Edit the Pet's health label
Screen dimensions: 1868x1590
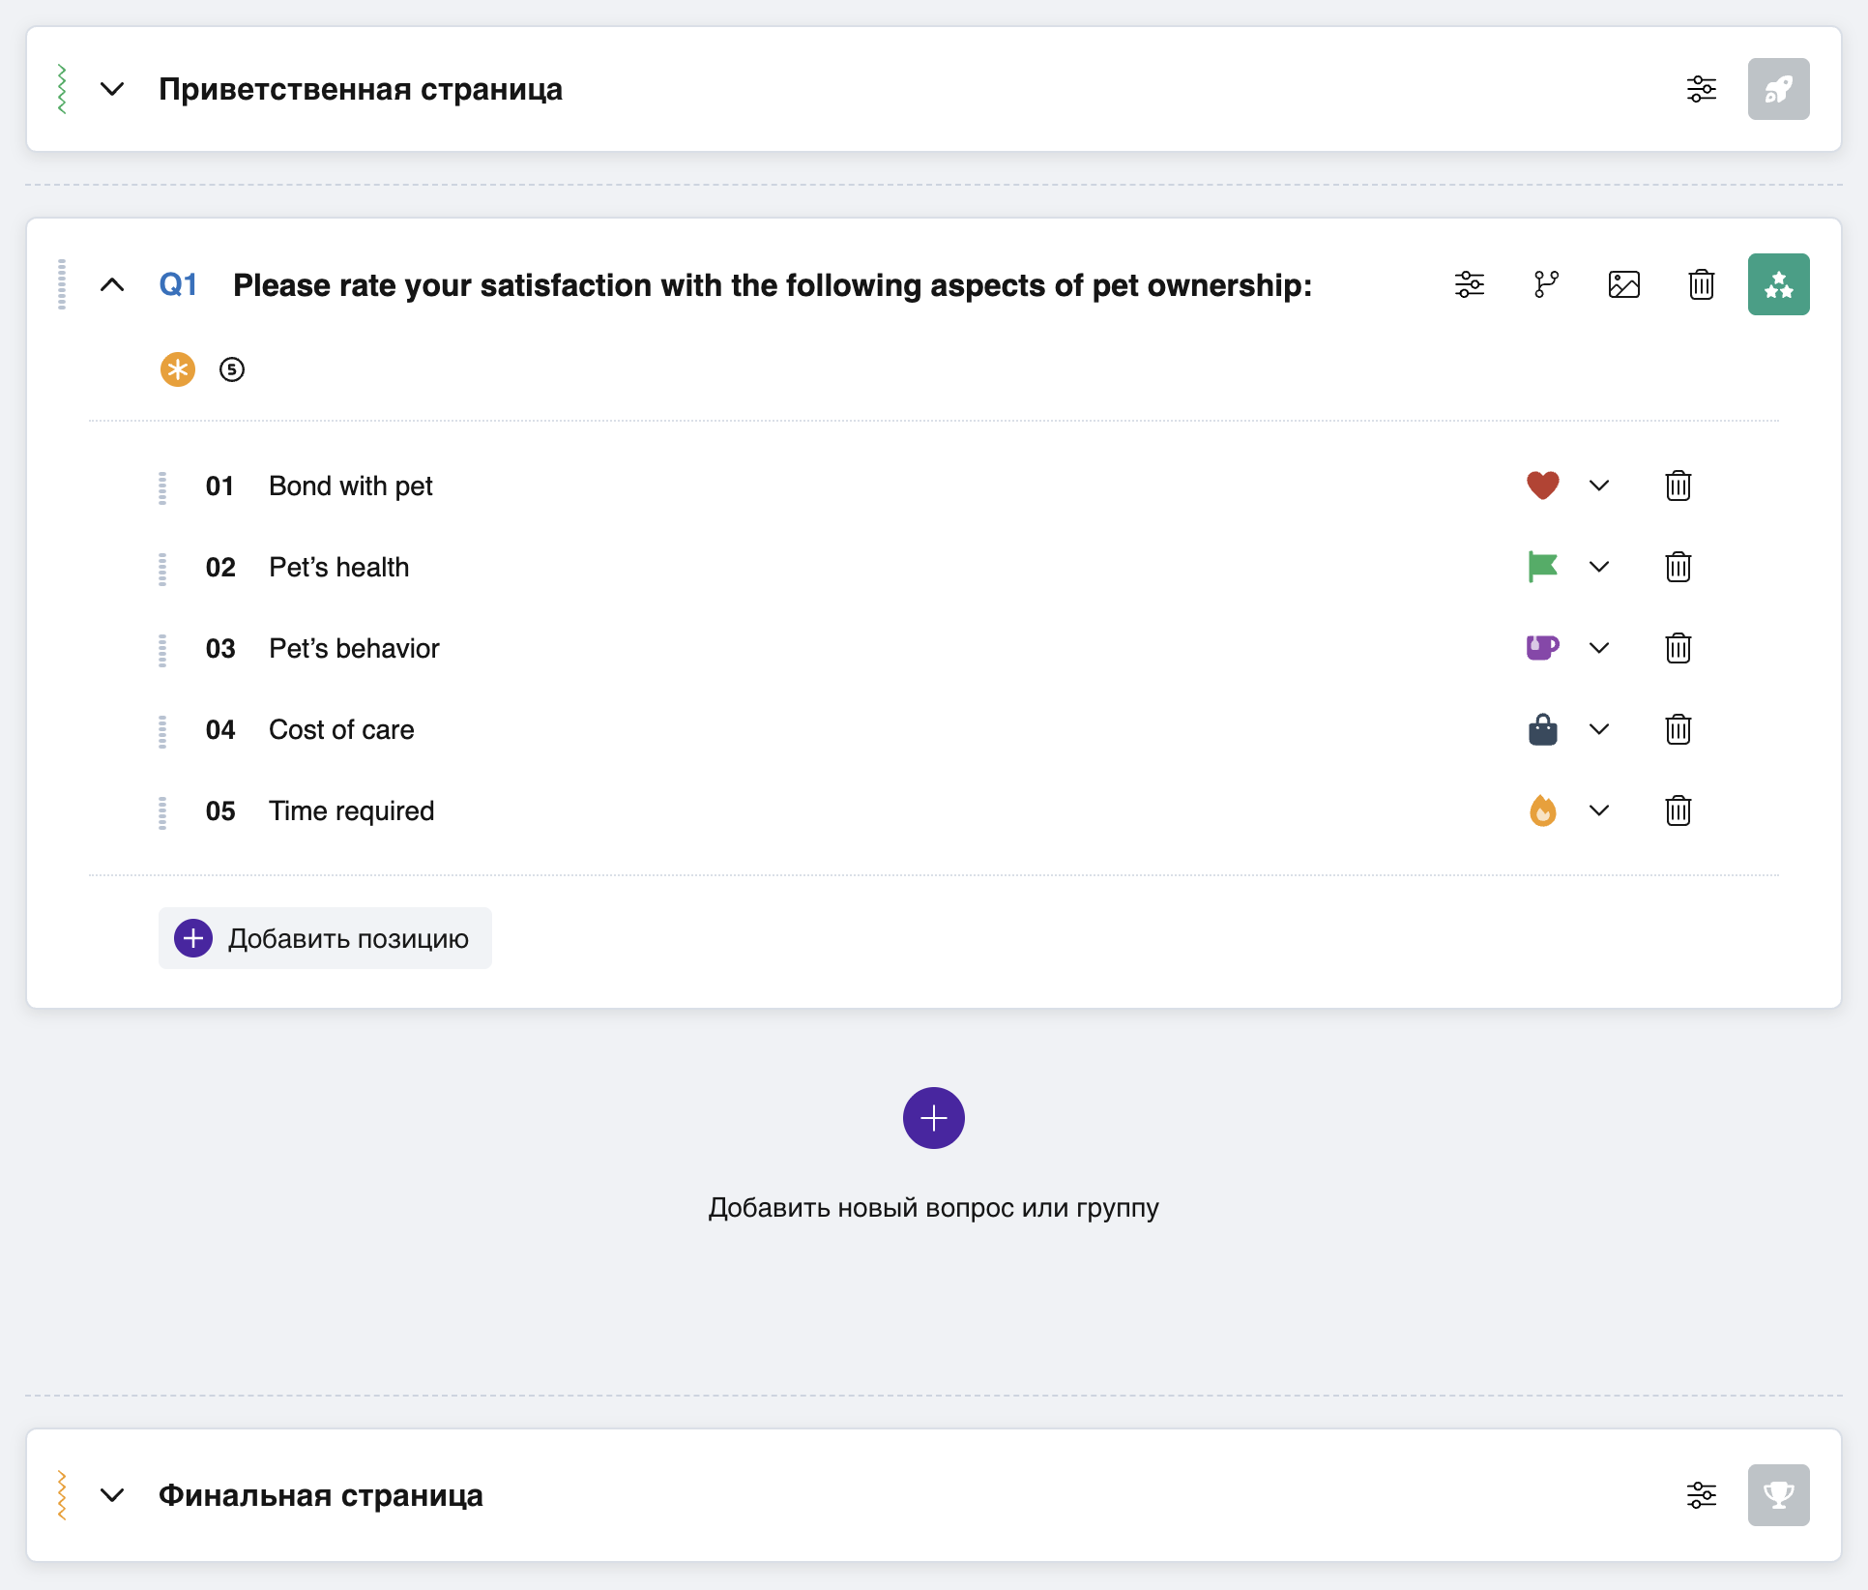pyautogui.click(x=339, y=567)
